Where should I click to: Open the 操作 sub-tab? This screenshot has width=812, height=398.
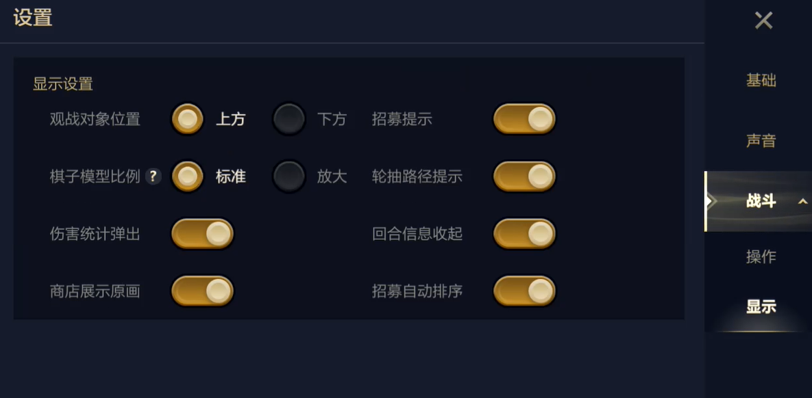(x=761, y=256)
